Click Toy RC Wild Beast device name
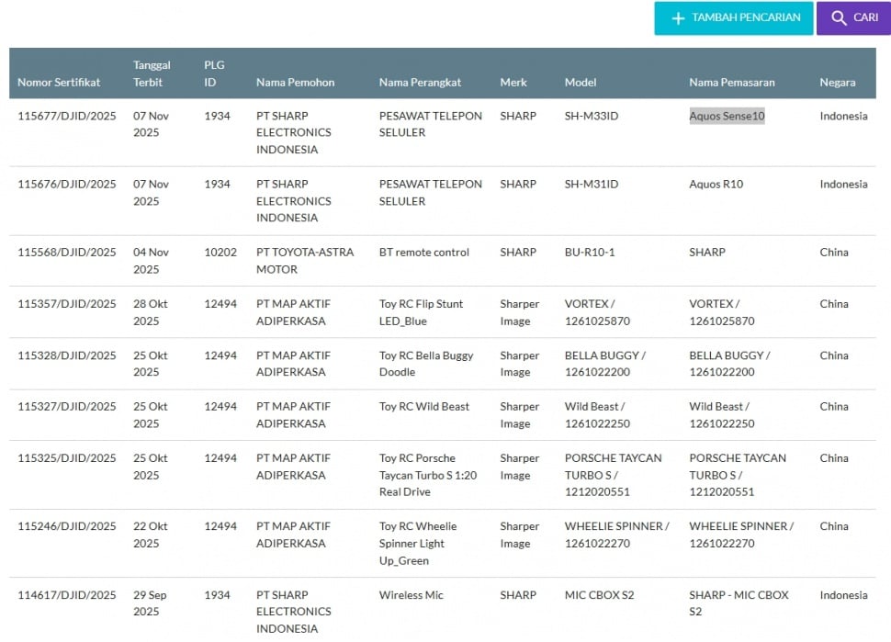Image resolution: width=891 pixels, height=642 pixels. tap(423, 407)
